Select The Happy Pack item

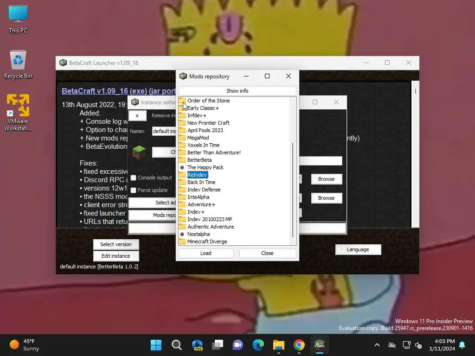pos(205,167)
